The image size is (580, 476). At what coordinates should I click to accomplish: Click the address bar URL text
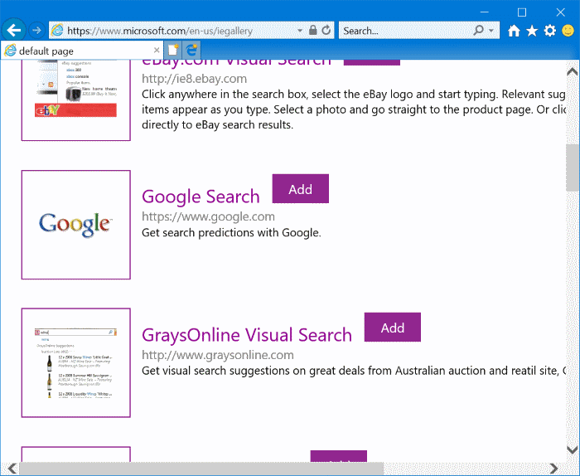coord(160,31)
